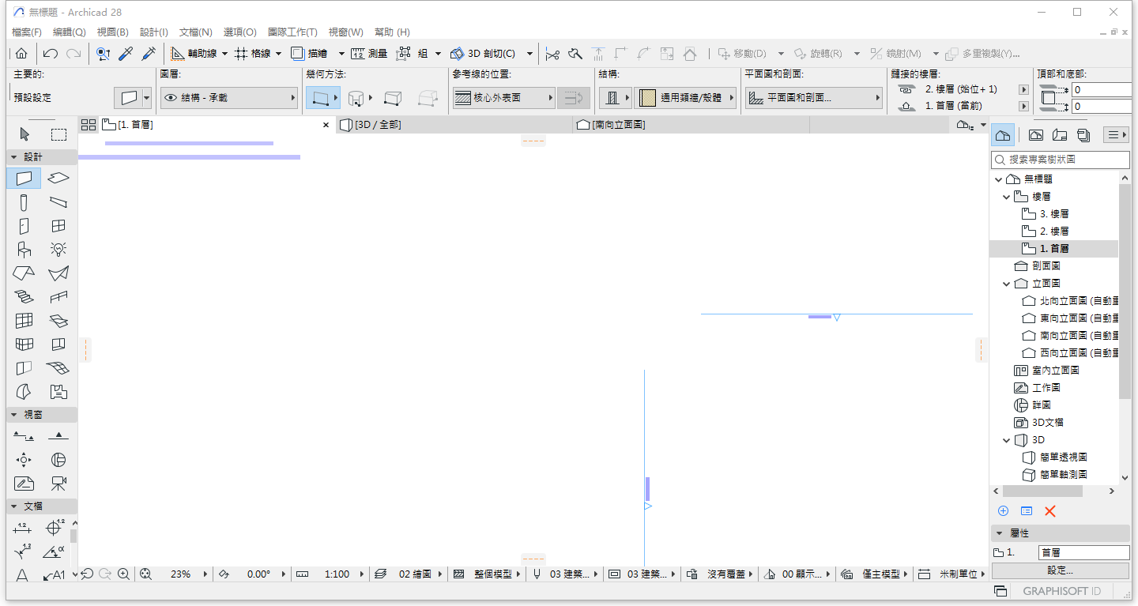Select the Stair tool in toolbox
Screen dimensions: 1138x606
[x=24, y=297]
